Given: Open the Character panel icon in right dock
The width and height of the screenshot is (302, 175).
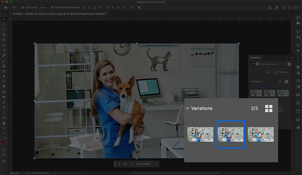Looking at the screenshot, I should pos(298,45).
